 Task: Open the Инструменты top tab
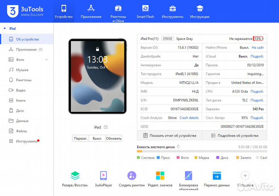click(172, 11)
